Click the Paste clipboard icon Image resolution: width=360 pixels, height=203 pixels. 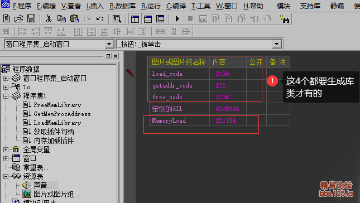pyautogui.click(x=74, y=18)
